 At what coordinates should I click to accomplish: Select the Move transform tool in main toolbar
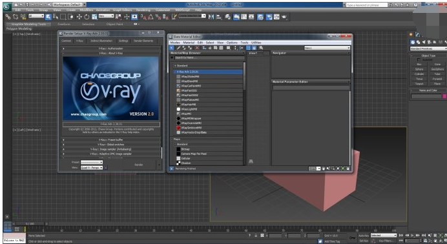click(x=79, y=17)
